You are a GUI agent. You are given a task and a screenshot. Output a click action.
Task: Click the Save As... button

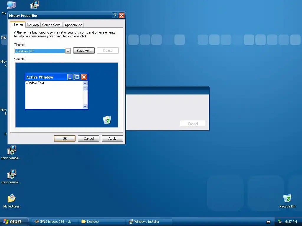[x=84, y=51]
